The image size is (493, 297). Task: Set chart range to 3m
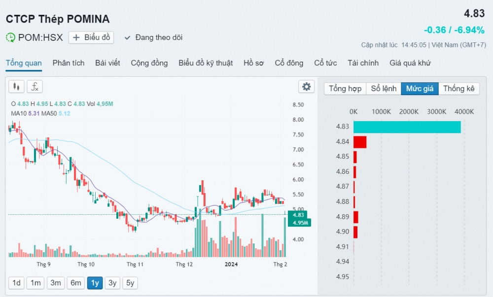click(x=56, y=283)
